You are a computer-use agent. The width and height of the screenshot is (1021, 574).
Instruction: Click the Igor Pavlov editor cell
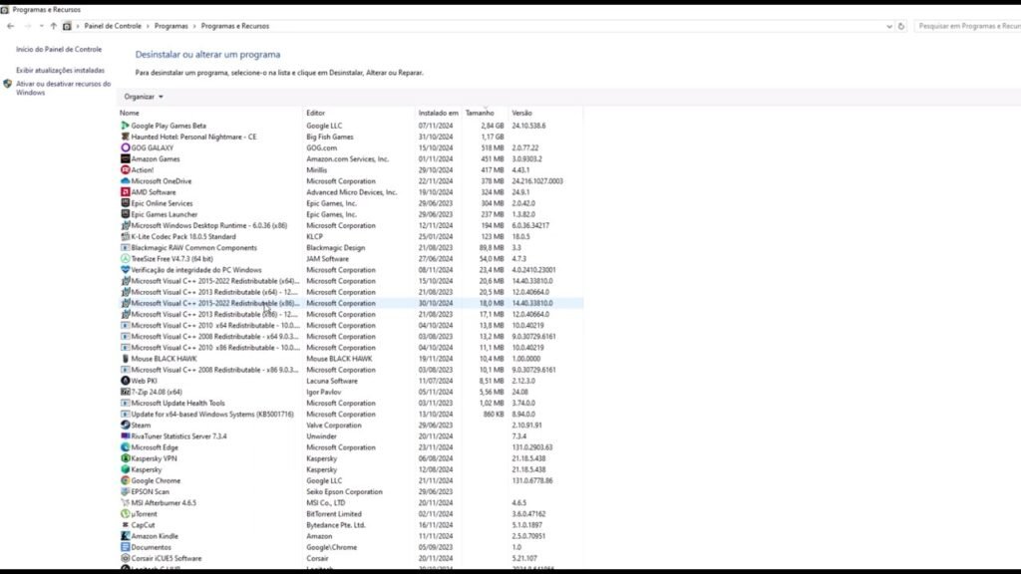[324, 392]
